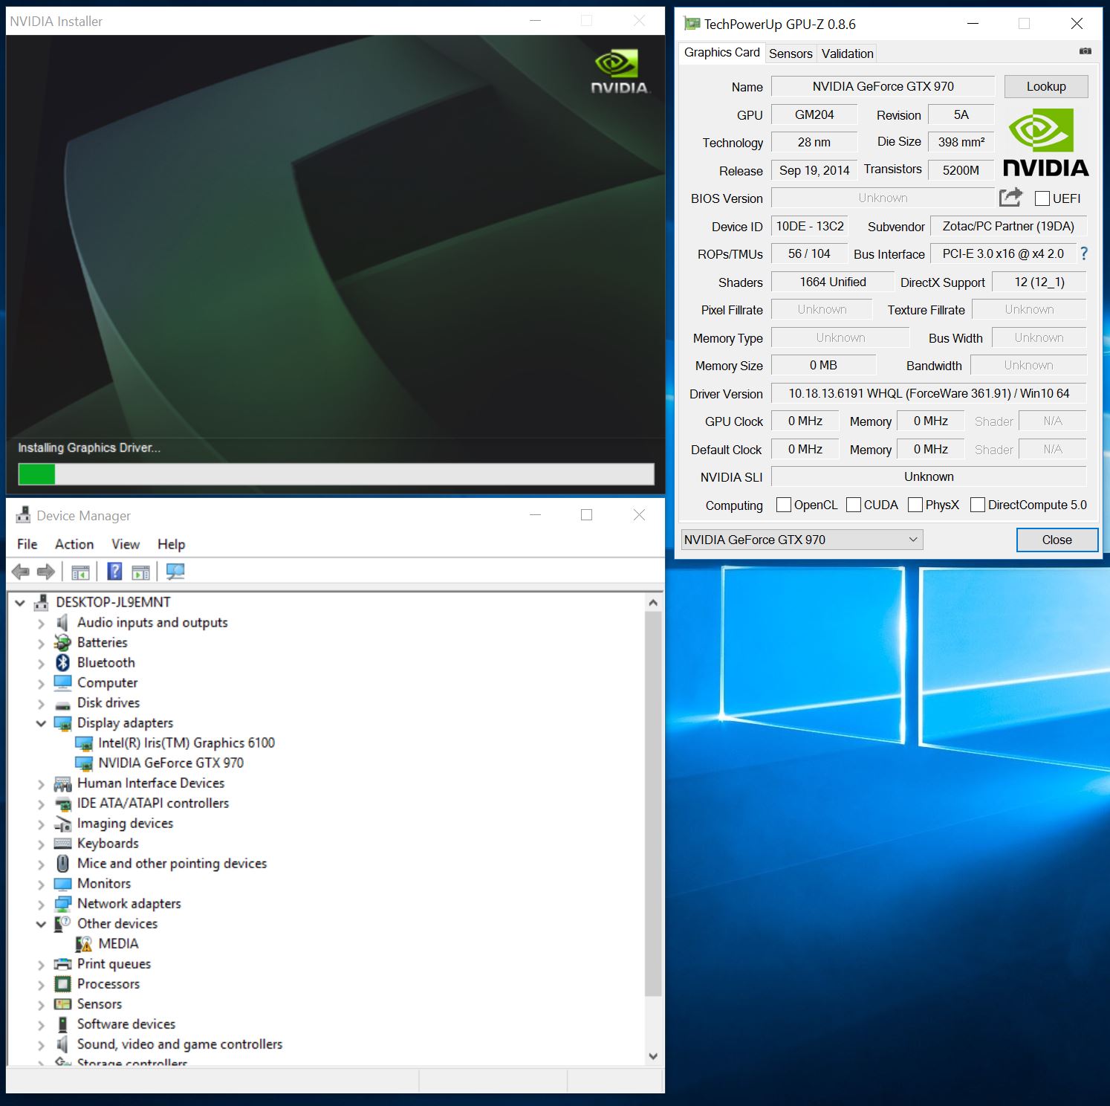Click the Network adapters icon
Screen dimensions: 1110x1106
click(63, 904)
